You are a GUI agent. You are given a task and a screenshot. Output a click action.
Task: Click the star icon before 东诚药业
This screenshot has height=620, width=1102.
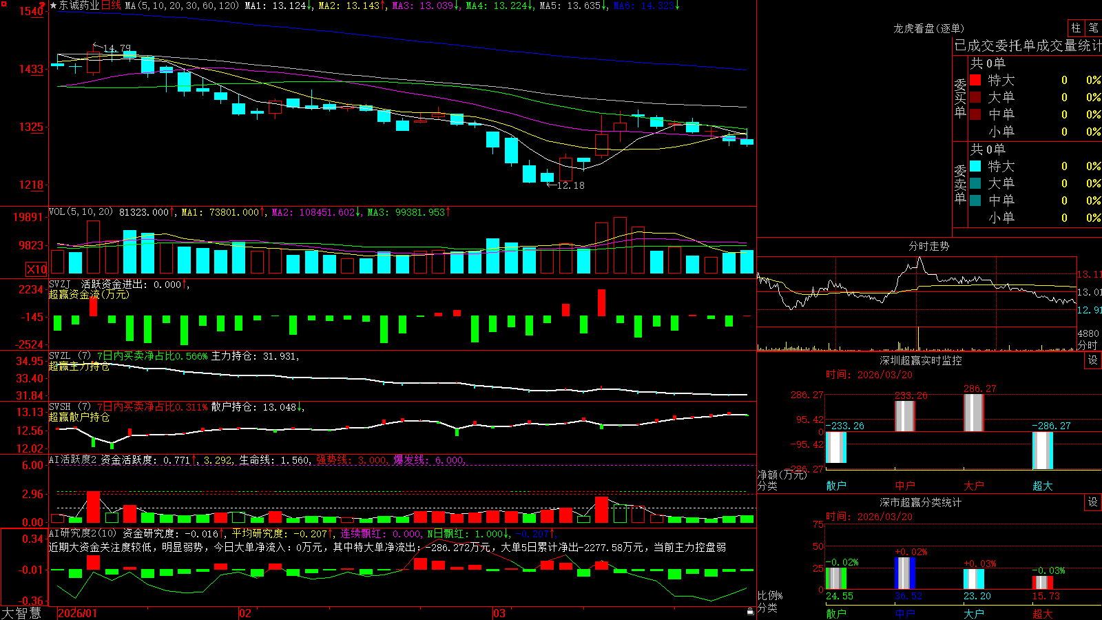[53, 6]
